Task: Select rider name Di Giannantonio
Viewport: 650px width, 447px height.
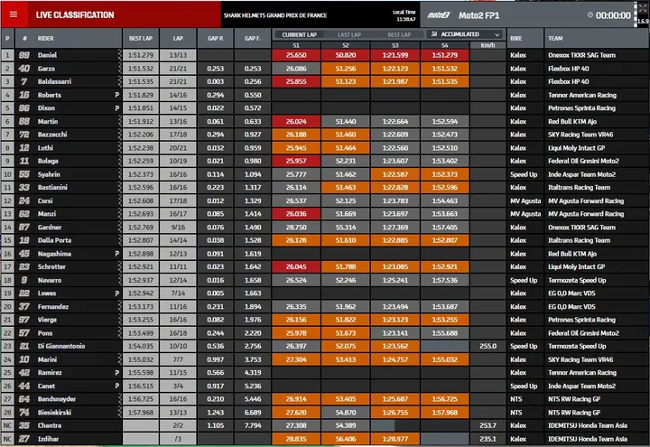Action: (61, 346)
